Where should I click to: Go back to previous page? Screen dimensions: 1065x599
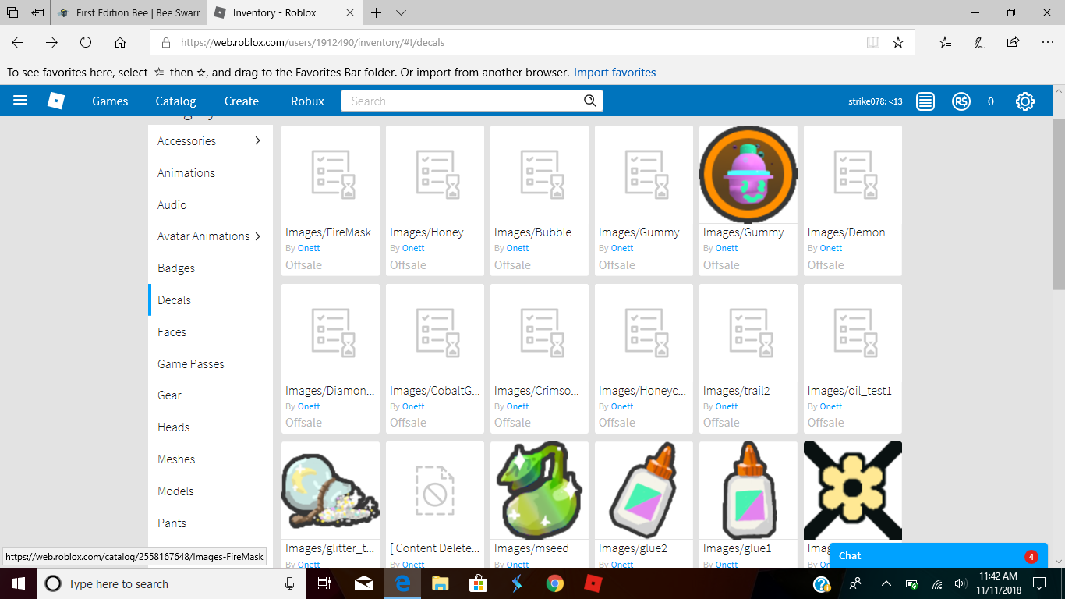pos(18,43)
